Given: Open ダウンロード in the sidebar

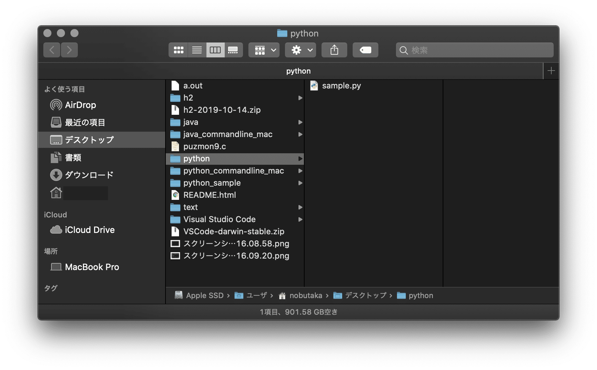Looking at the screenshot, I should coord(89,175).
